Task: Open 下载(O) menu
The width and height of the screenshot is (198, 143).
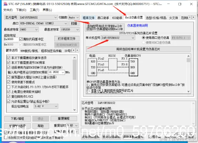Action: [x=21, y=10]
